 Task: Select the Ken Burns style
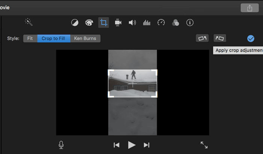[85, 39]
